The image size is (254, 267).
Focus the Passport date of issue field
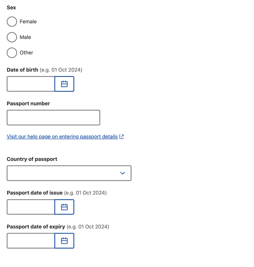point(31,207)
